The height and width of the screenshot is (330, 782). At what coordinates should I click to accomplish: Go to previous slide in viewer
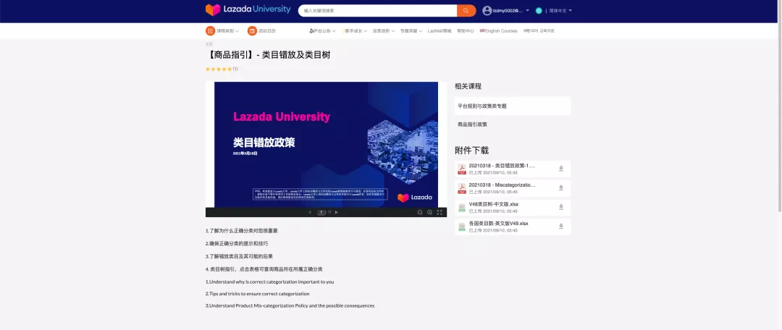coord(310,212)
